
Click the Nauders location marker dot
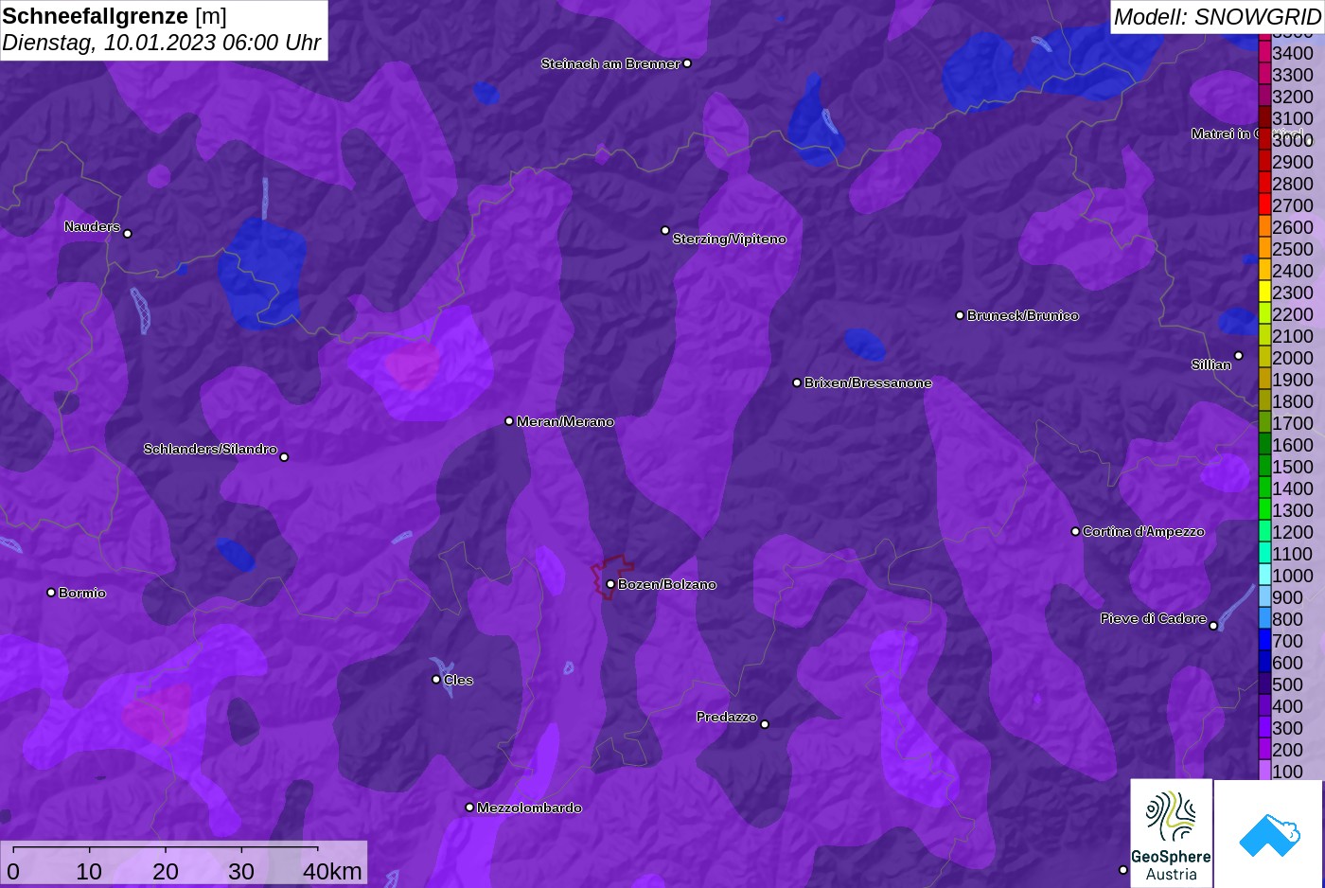coord(128,233)
